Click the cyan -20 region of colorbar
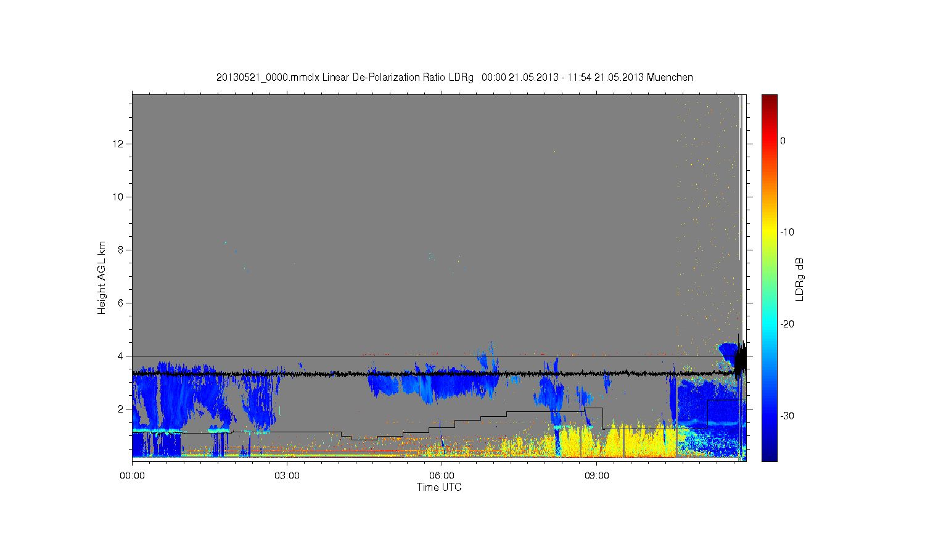925x555 pixels. coord(770,324)
